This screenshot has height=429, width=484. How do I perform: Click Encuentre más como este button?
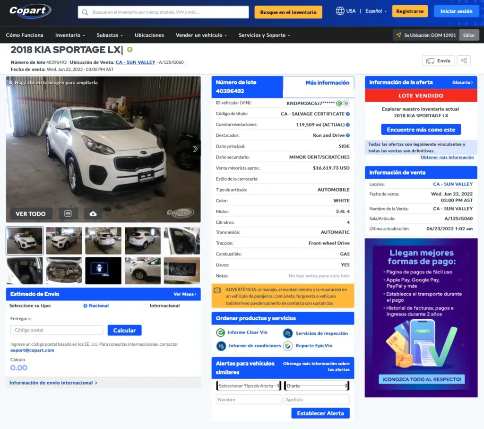[x=421, y=130]
